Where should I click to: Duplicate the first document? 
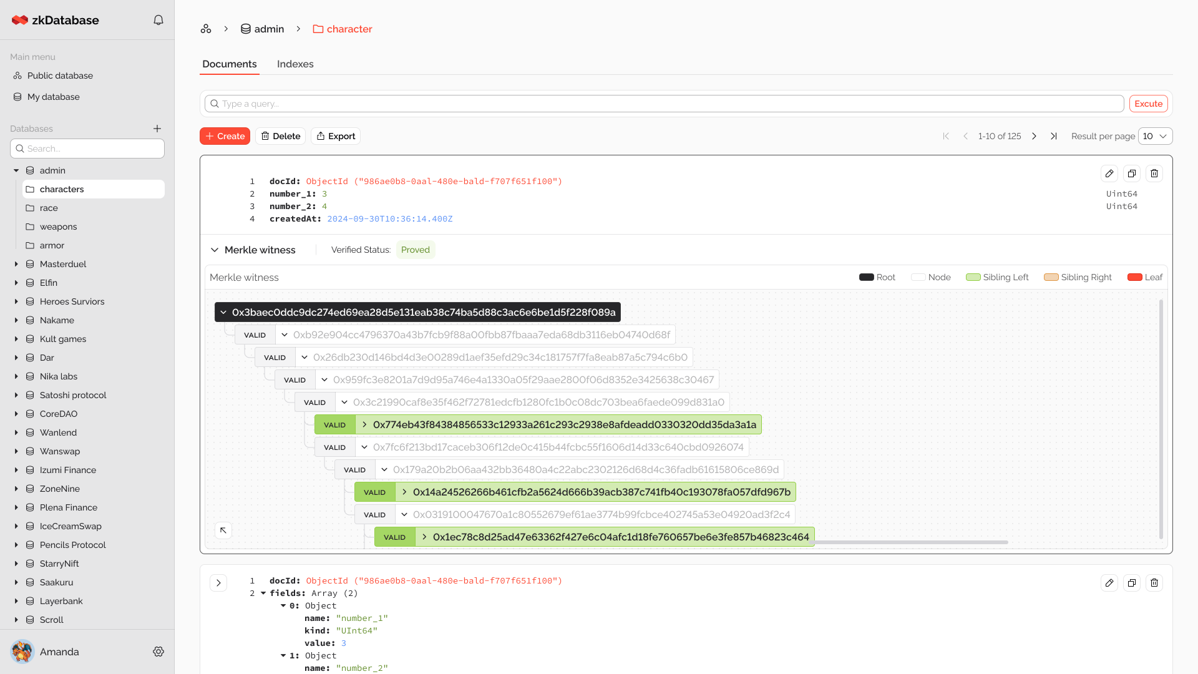1132,173
